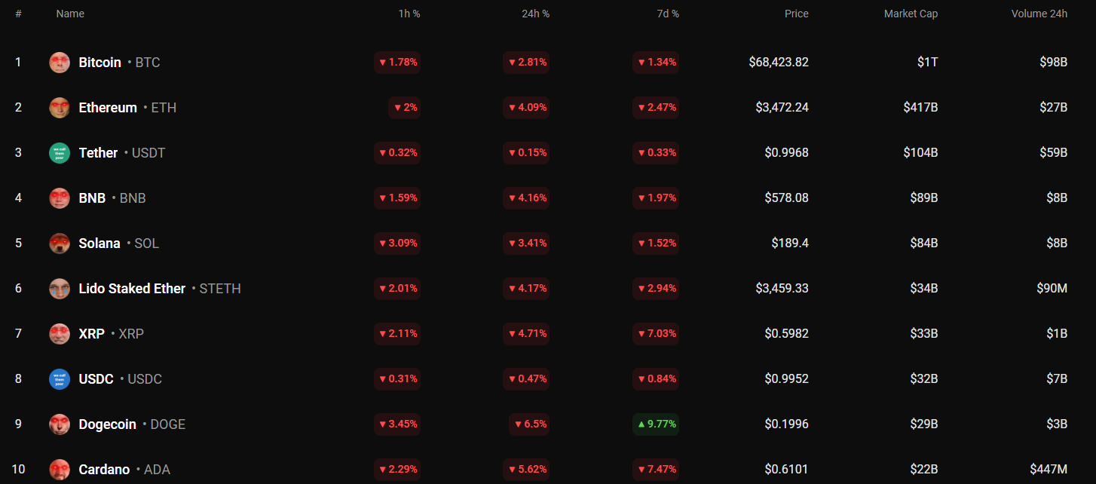Click the blue USDC coin icon
The image size is (1096, 484).
pyautogui.click(x=60, y=379)
